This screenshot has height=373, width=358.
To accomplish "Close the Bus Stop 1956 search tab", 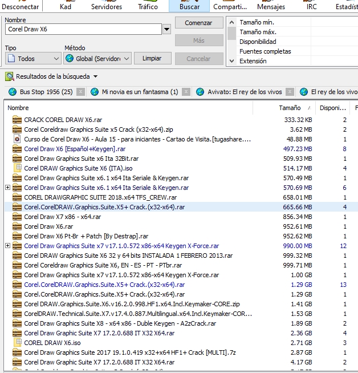I will (80, 92).
